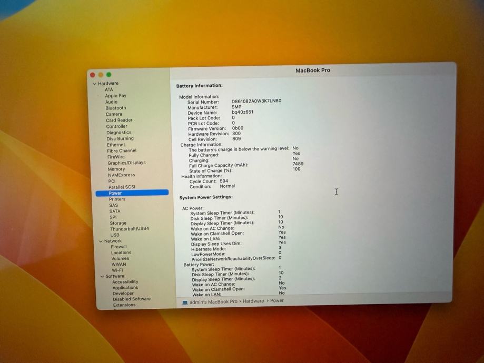Screen dimensions: 484x363
Task: Collapse the Network section chevron
Action: tap(101, 241)
